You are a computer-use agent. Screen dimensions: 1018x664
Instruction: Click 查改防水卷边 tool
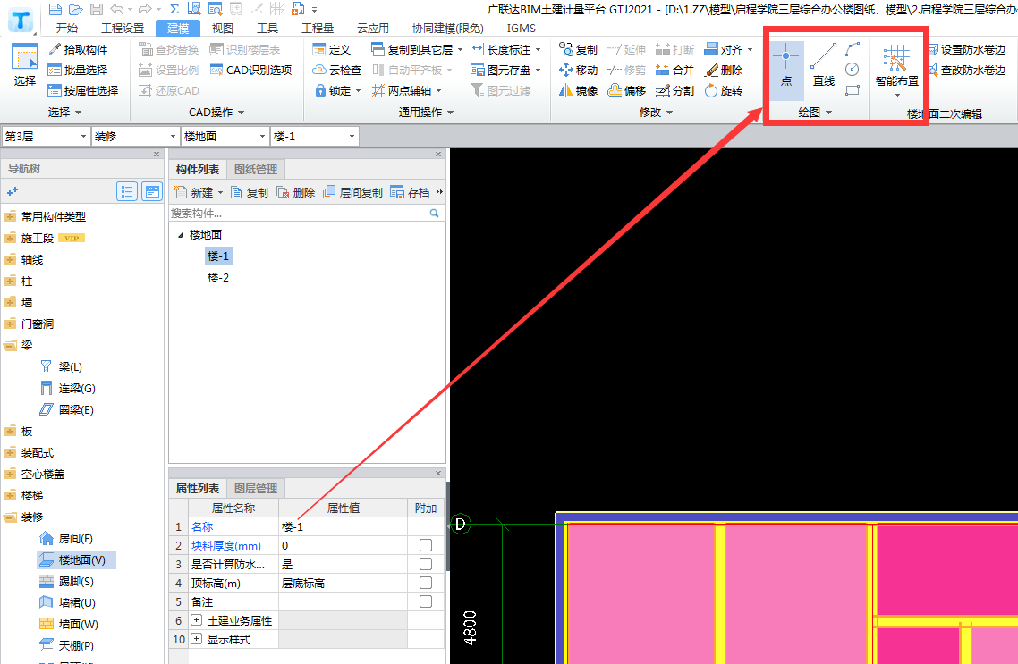pos(967,70)
